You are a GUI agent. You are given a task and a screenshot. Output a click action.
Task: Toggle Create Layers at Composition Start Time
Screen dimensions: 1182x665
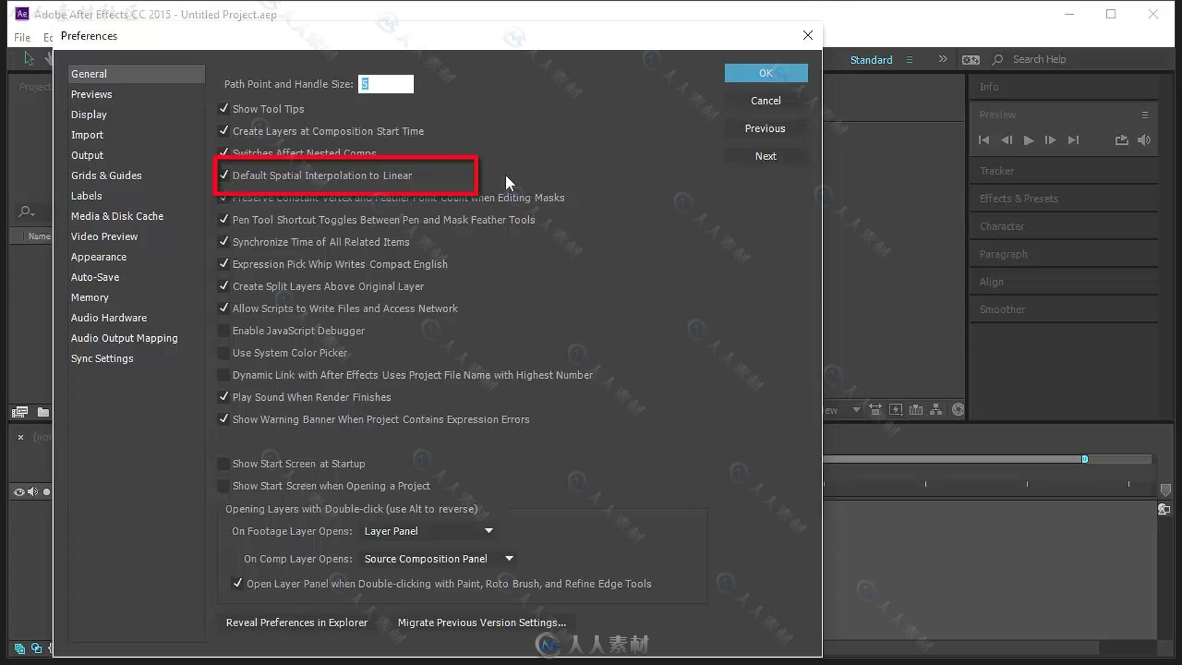[224, 131]
